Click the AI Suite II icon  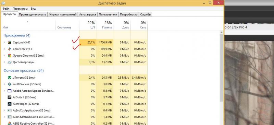click(10, 97)
